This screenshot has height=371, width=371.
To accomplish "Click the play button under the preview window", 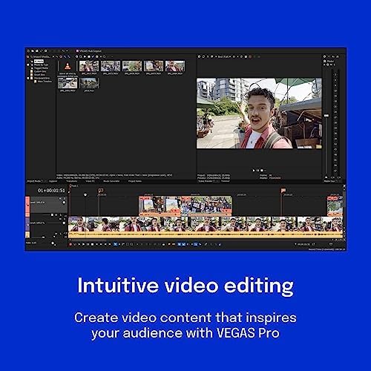I will coord(254,170).
